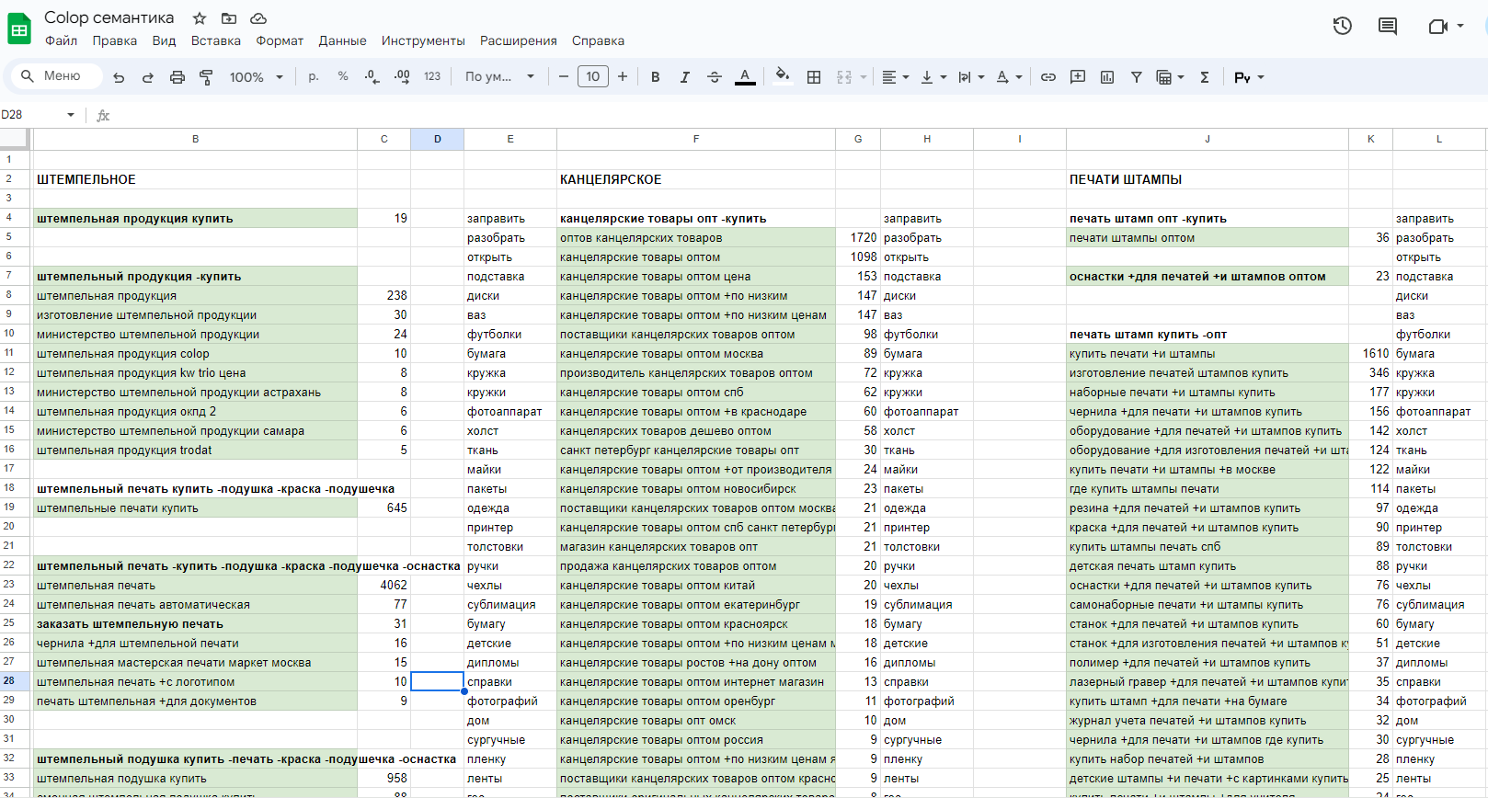Open the Файл menu
Image resolution: width=1488 pixels, height=798 pixels.
click(62, 40)
